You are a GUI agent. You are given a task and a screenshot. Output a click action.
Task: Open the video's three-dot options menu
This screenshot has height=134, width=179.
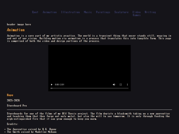(x=127, y=85)
